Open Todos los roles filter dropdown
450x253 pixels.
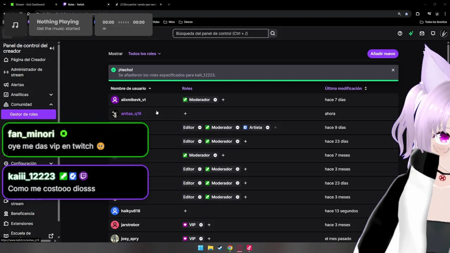click(144, 54)
